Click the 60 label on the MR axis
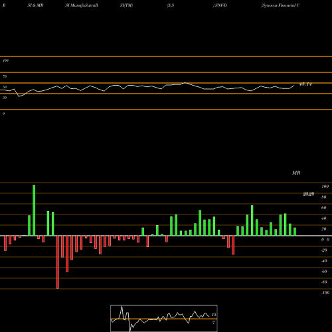Viewport: 332px width, 332px height. coord(324,208)
